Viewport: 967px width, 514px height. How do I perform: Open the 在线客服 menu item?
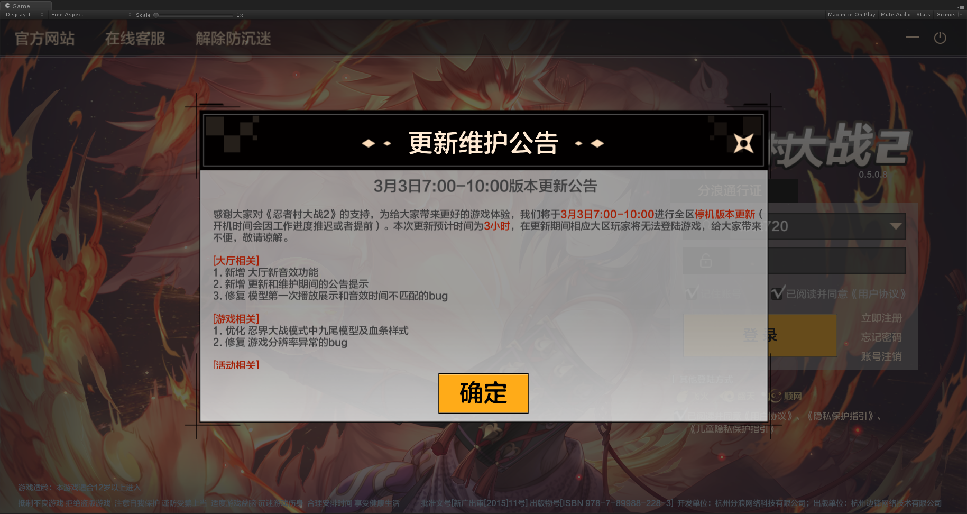coord(135,38)
